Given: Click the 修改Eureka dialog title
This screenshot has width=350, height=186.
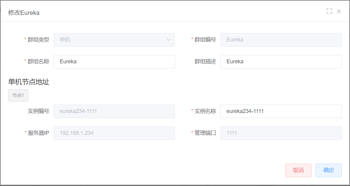Looking at the screenshot, I should pos(24,13).
